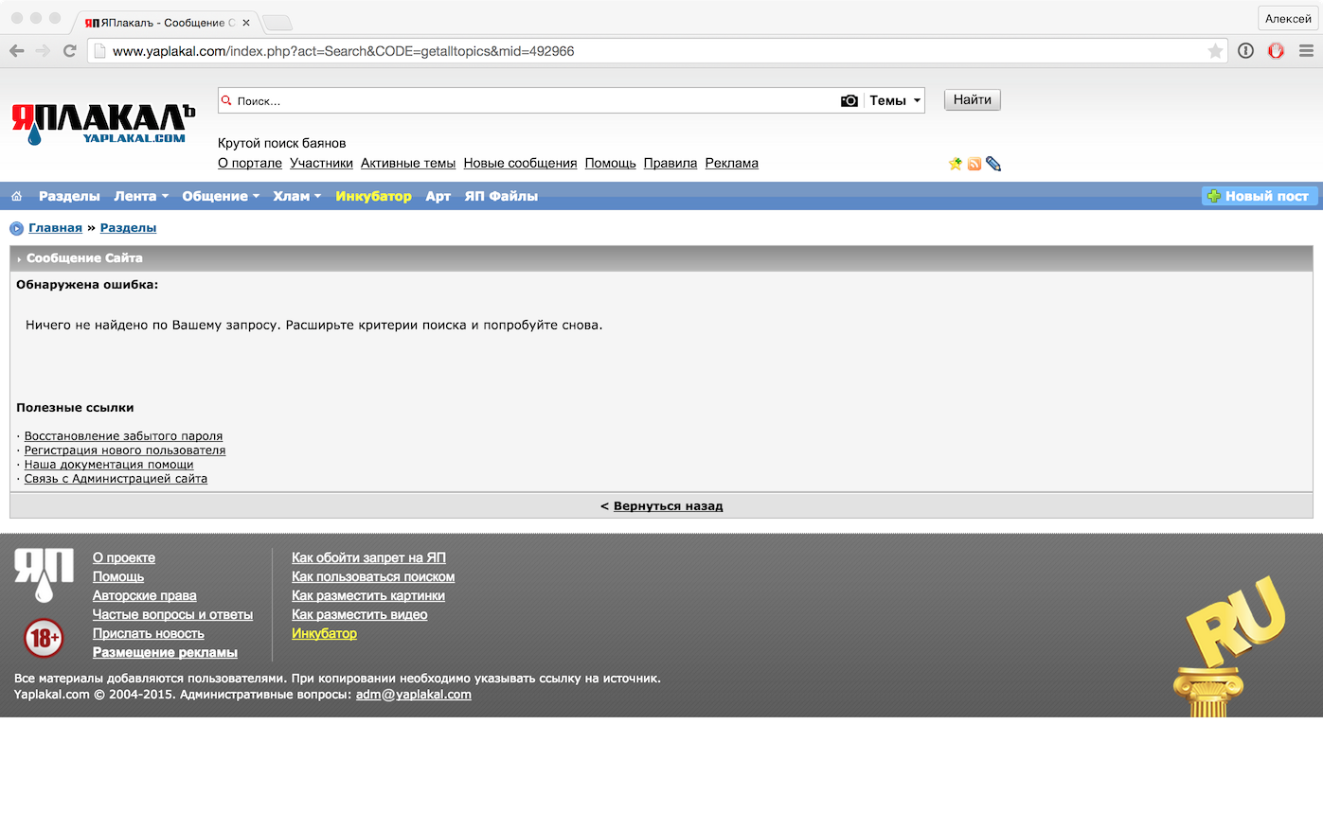1323x830 pixels.
Task: Reload the page with the refresh button
Action: [69, 51]
